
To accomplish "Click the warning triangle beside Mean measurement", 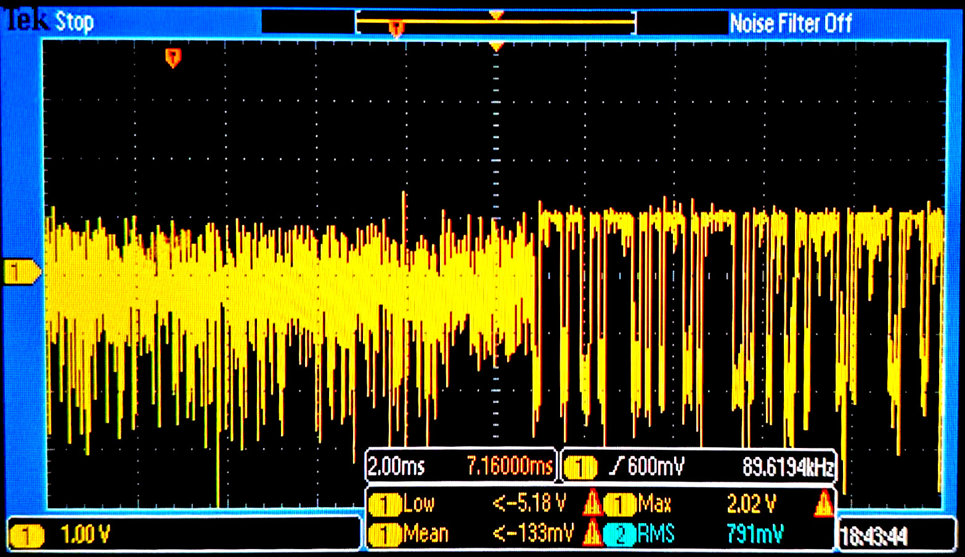I will click(x=592, y=533).
